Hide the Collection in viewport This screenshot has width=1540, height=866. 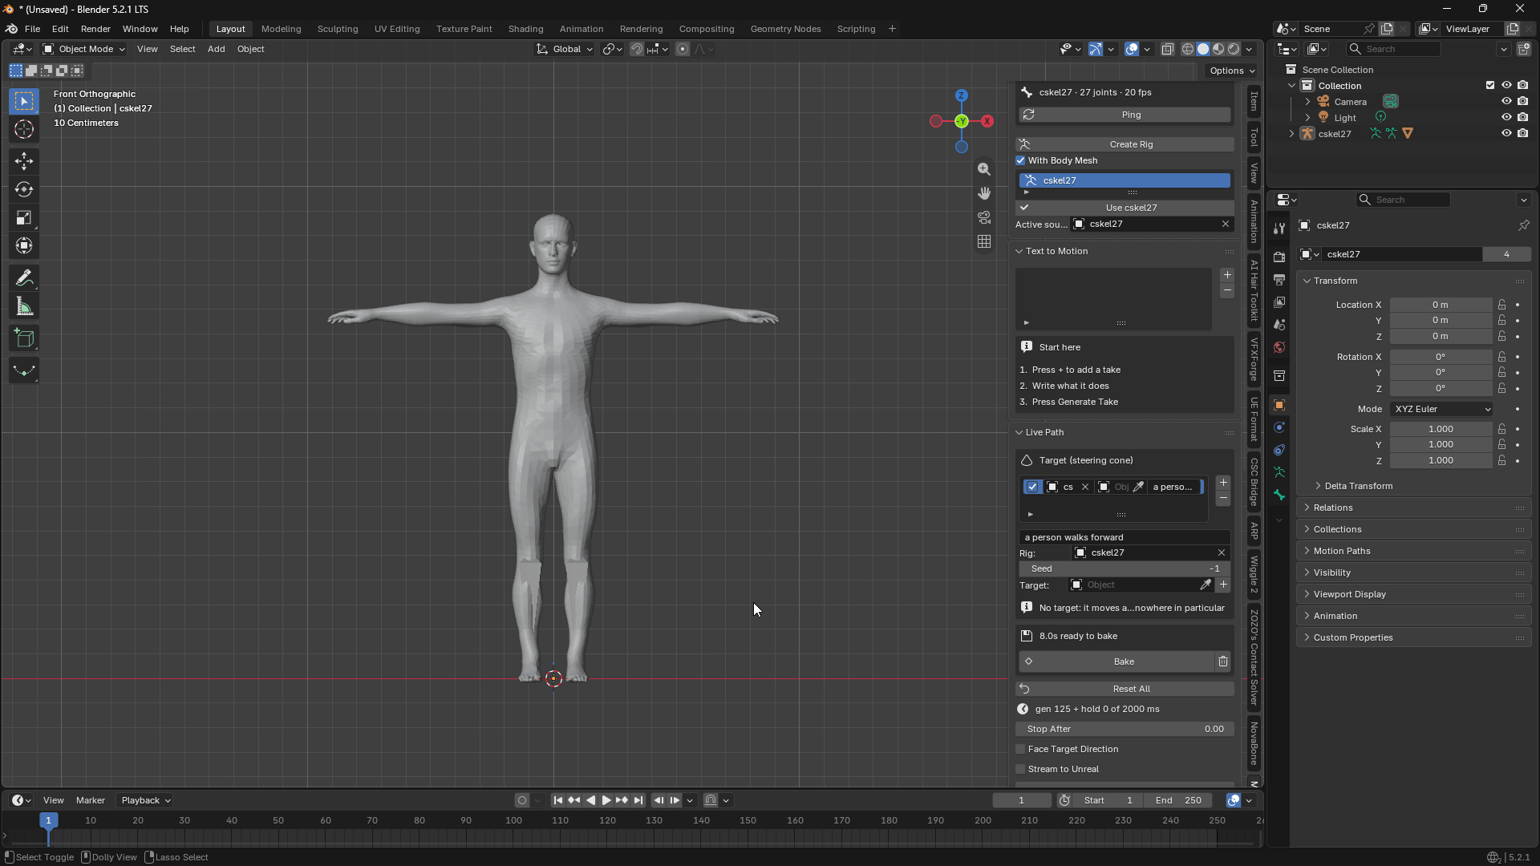(1506, 85)
